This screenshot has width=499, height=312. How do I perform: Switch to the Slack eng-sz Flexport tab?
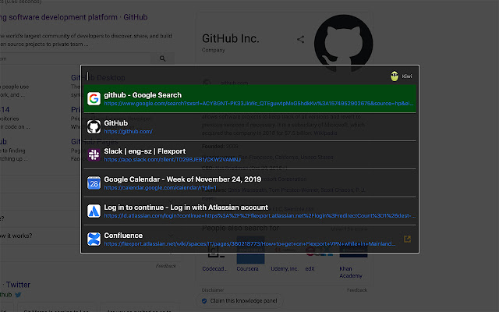coord(249,154)
